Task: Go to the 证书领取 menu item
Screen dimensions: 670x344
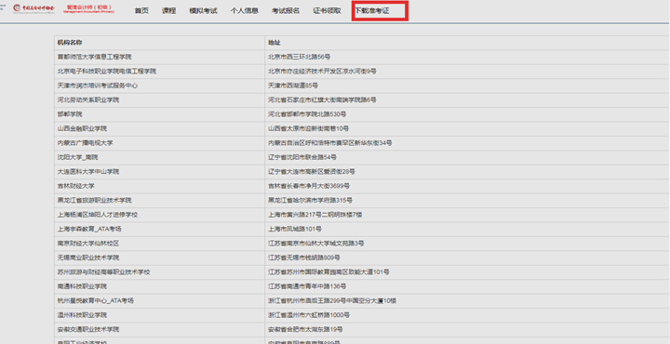Action: click(x=327, y=10)
